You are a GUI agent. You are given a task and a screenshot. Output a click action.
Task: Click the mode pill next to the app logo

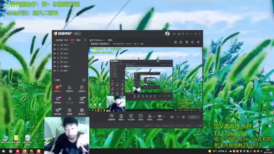77,34
